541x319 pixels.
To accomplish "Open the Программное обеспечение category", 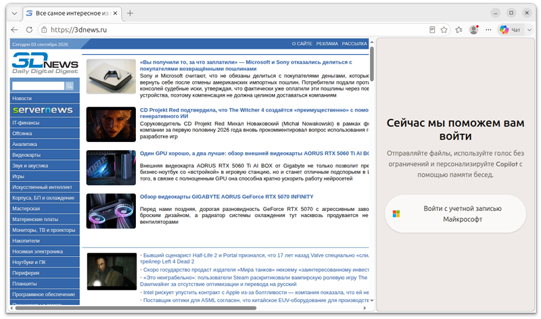I will tap(45, 294).
